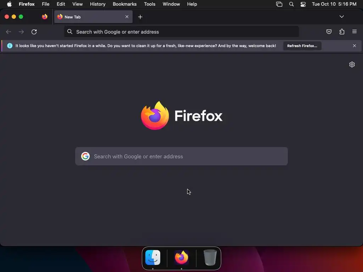Open the Edit menu

click(x=61, y=4)
